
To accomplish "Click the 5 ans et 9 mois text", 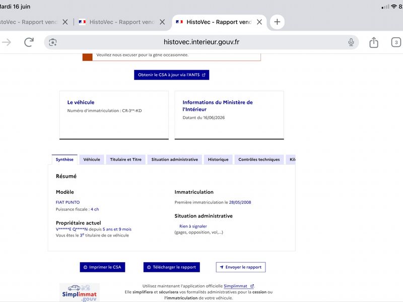I will click(117, 229).
